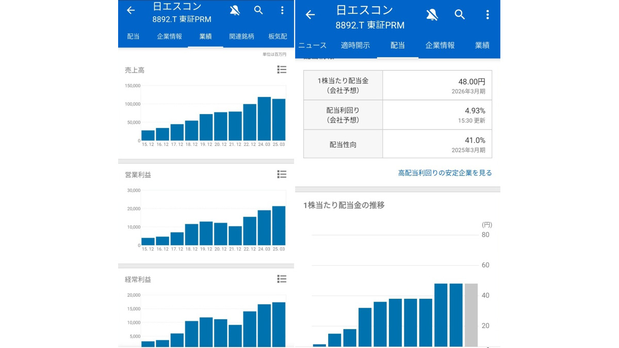The height and width of the screenshot is (348, 619).
Task: Tap gray forecast bar in dividend chart
Action: coord(471,314)
